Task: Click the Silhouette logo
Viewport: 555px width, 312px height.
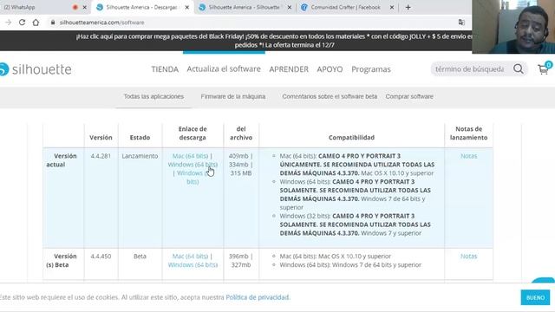Action: 36,69
